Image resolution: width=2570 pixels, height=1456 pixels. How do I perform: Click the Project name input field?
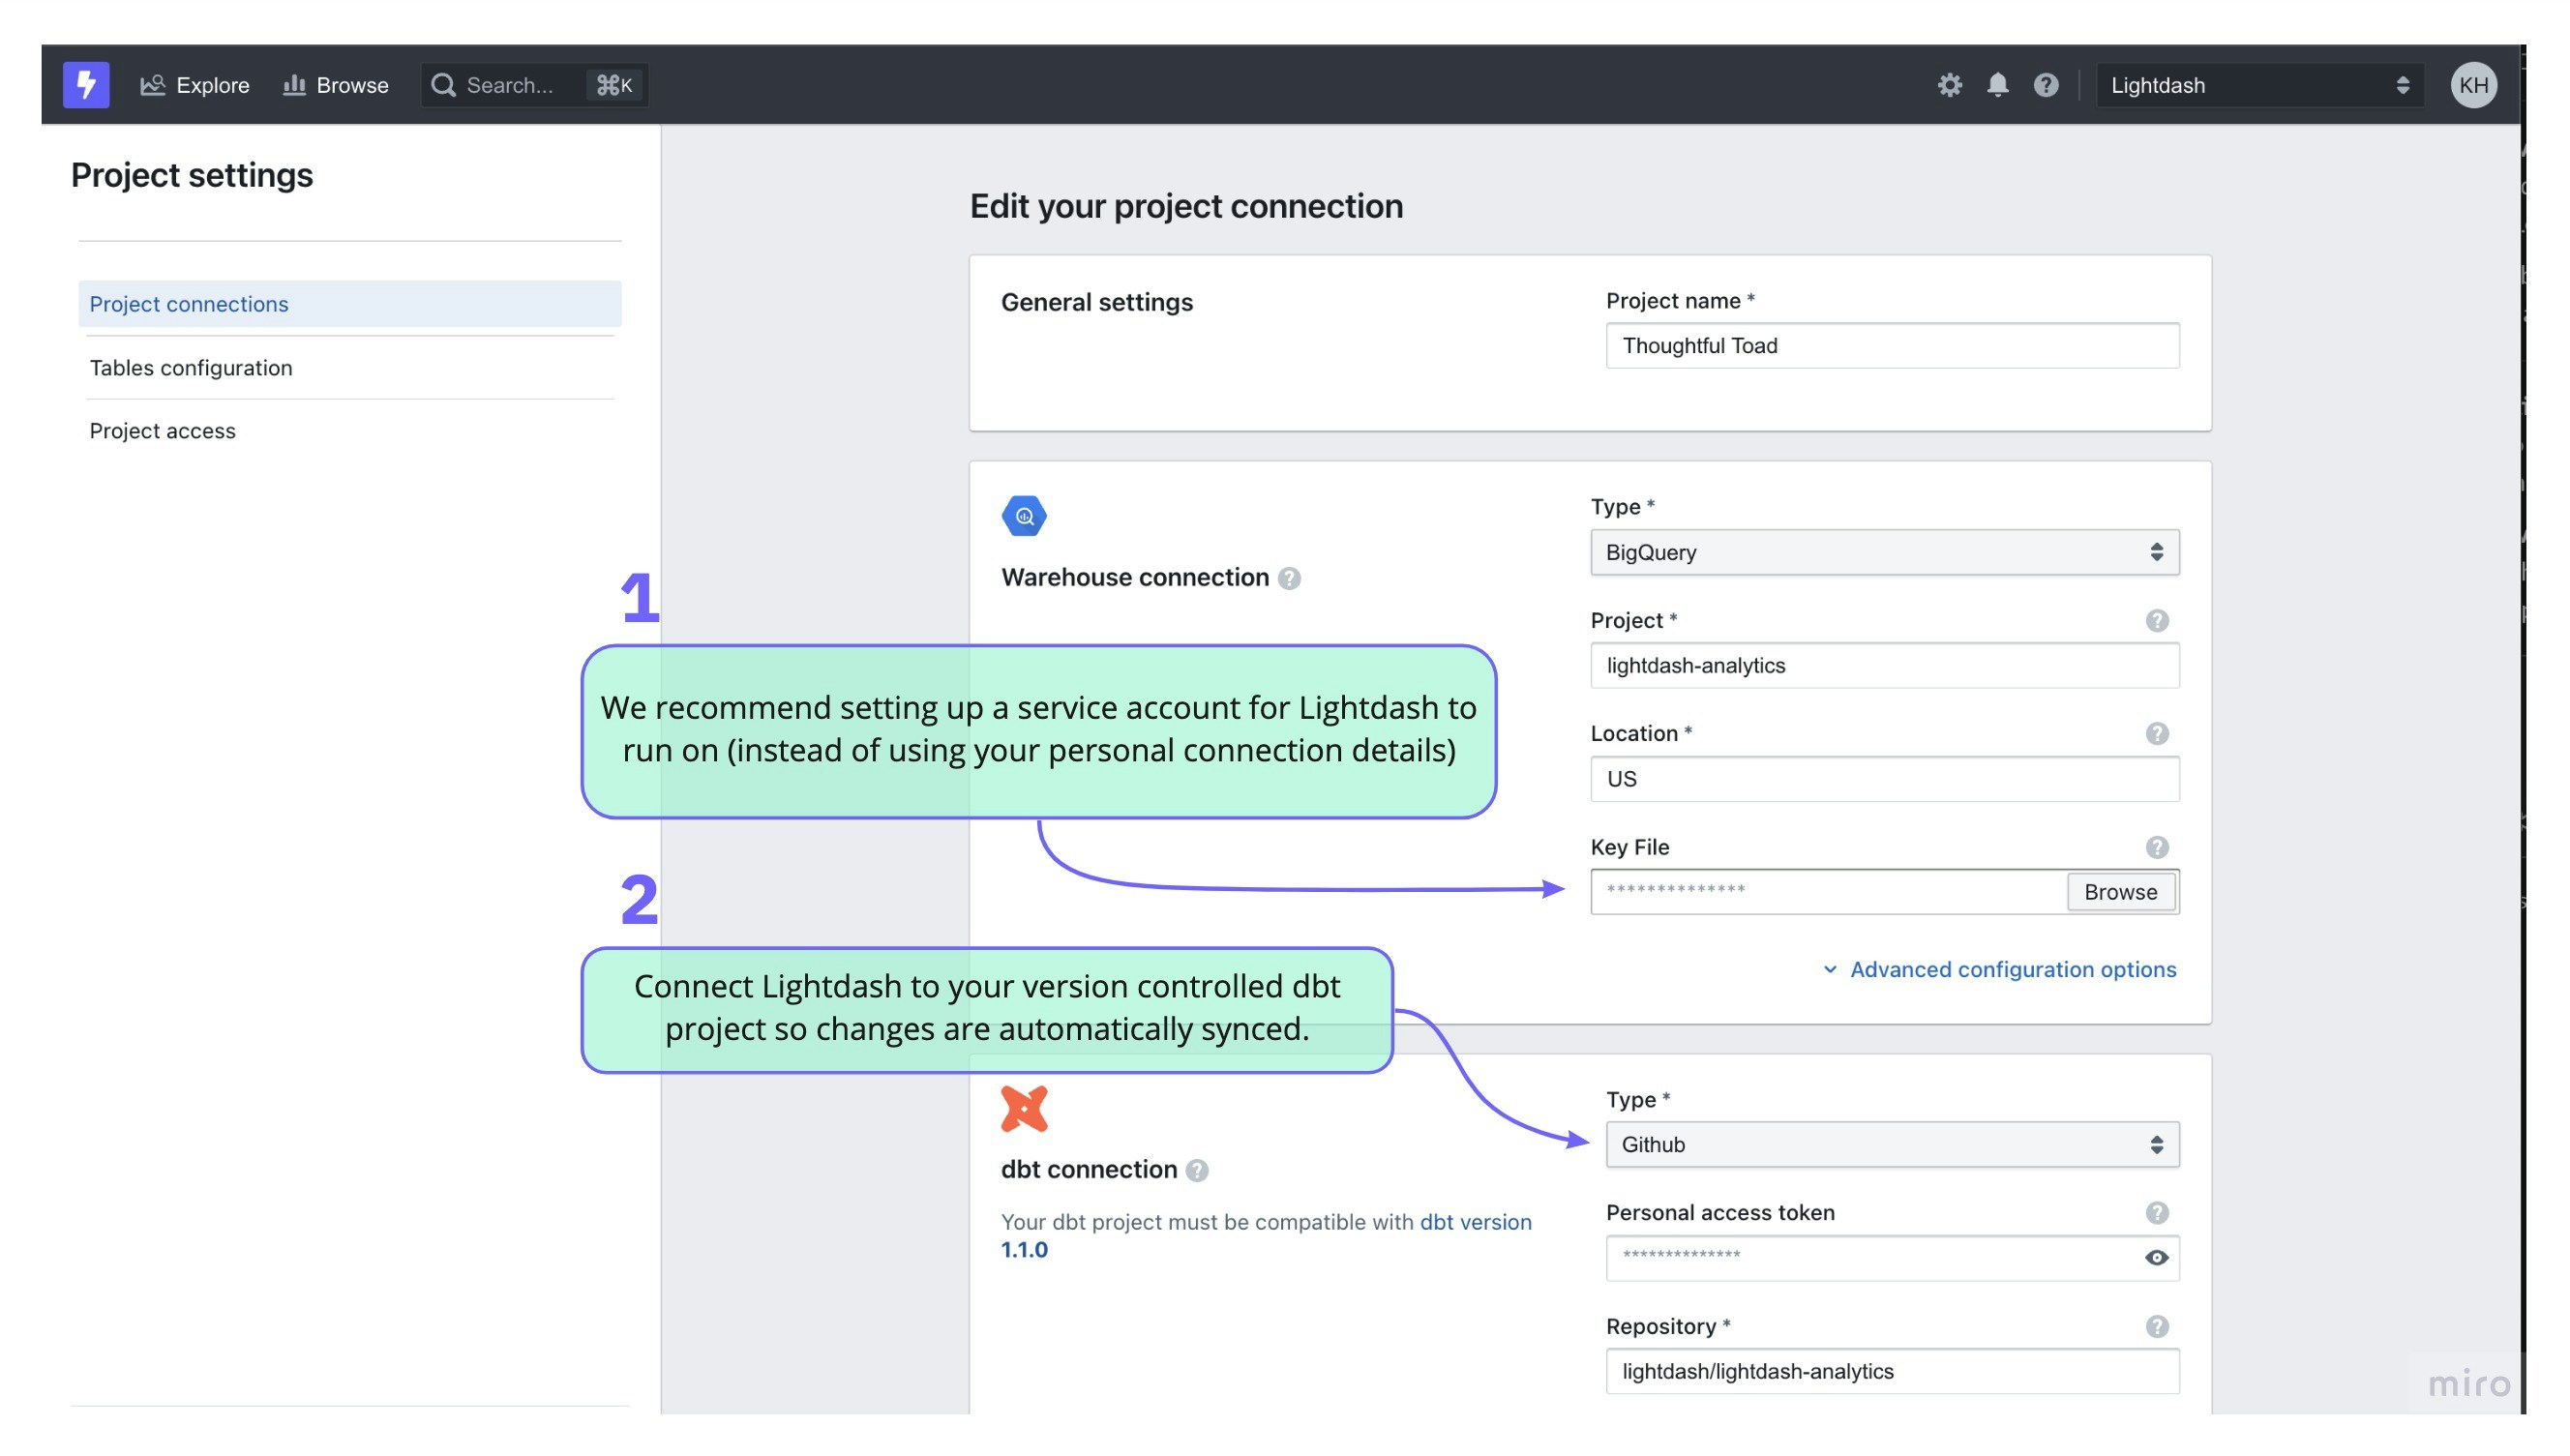(1891, 345)
